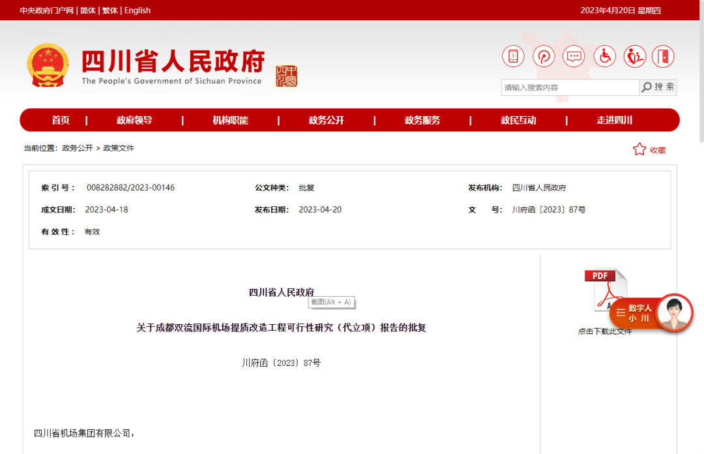Open the 数字人小川 virtual assistant
This screenshot has width=704, height=454.
coord(651,313)
